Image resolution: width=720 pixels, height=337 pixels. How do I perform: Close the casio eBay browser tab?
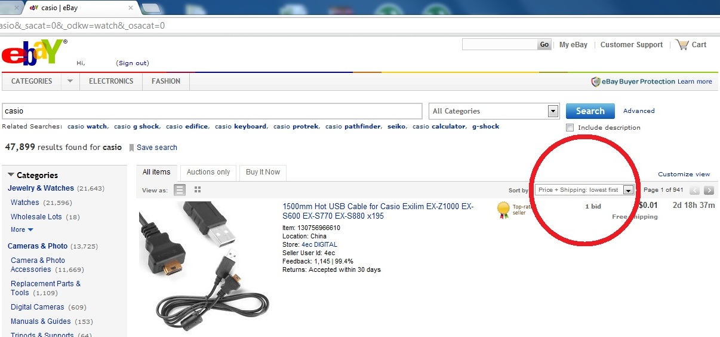[x=131, y=8]
